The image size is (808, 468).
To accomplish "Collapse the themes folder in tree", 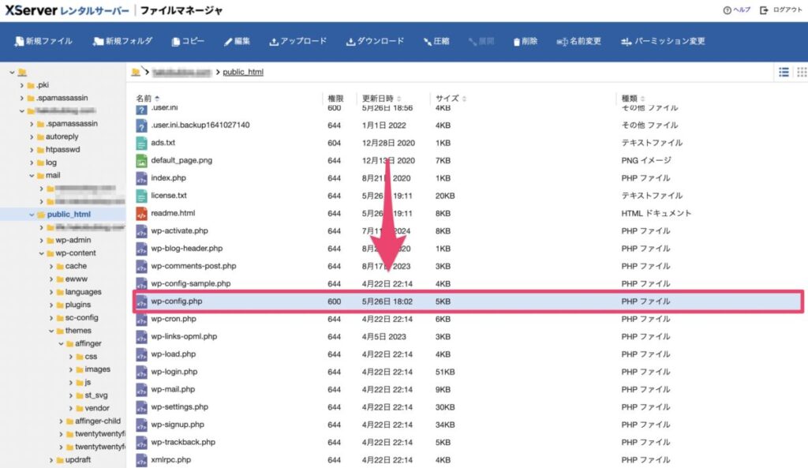I will (x=50, y=331).
